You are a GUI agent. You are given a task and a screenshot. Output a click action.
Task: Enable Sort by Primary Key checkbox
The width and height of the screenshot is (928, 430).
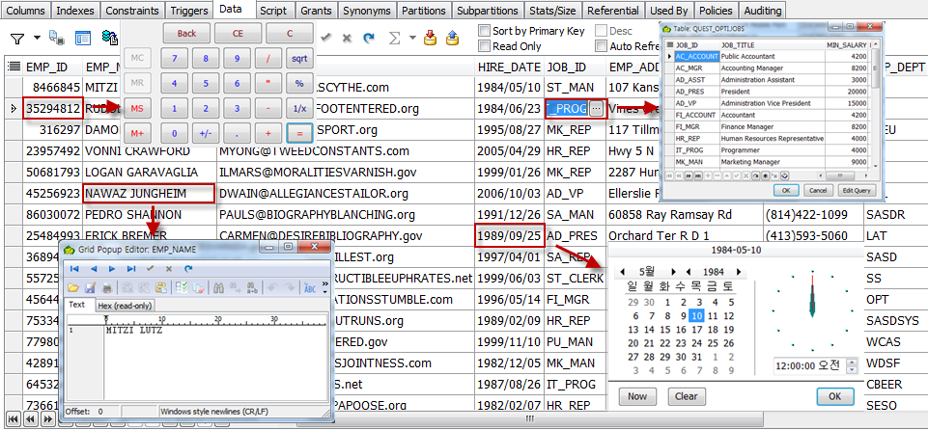coord(485,31)
